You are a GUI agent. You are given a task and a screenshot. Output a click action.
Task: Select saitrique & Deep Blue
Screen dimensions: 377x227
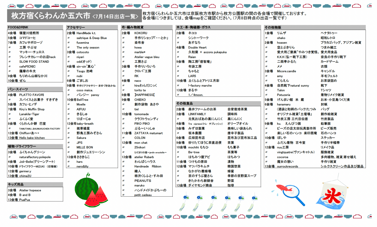pyautogui.click(x=92, y=38)
